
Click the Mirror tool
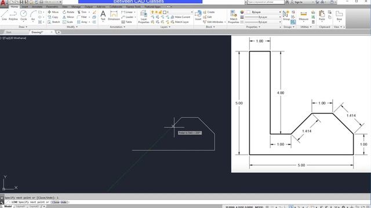pos(68,17)
